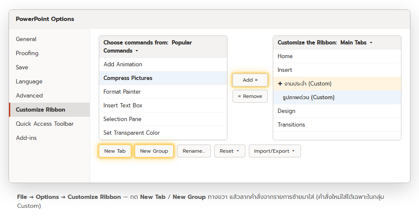Select the Customize Ribbon category
Image resolution: width=419 pixels, height=219 pixels.
point(50,109)
